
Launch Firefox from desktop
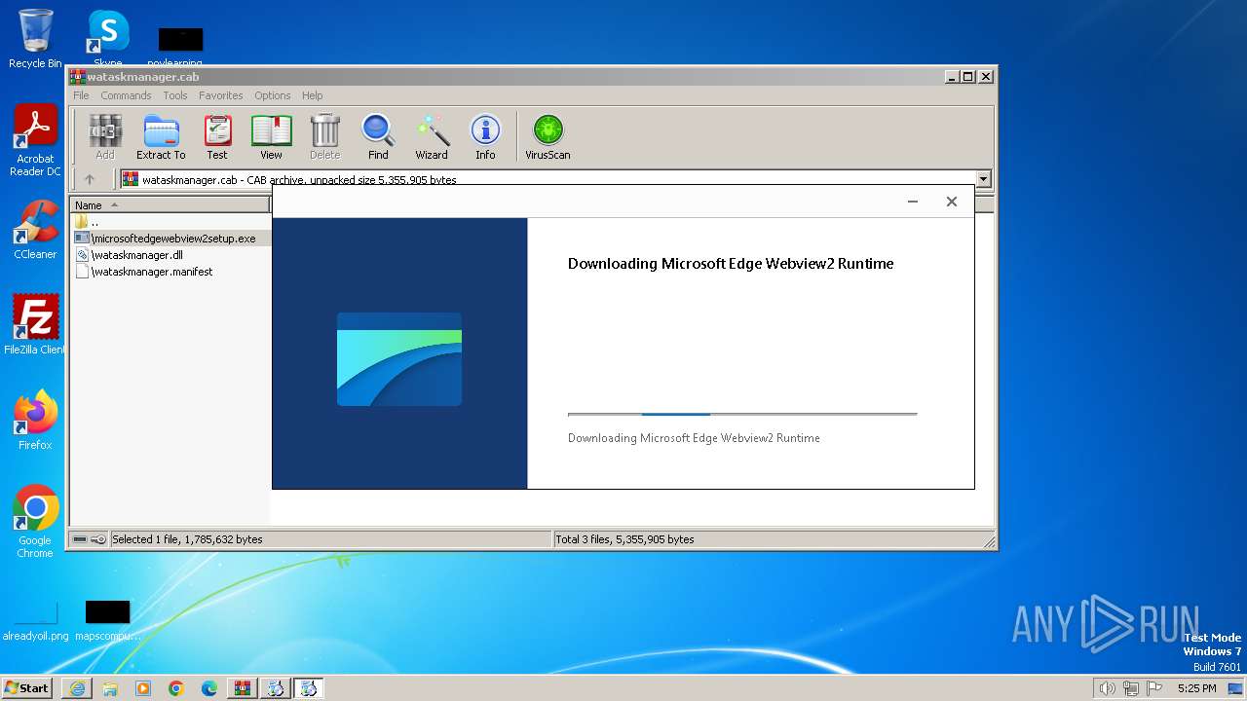[x=35, y=420]
